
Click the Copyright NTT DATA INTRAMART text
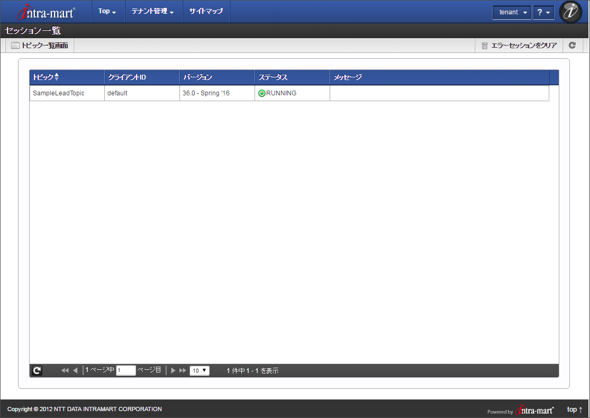pyautogui.click(x=85, y=409)
